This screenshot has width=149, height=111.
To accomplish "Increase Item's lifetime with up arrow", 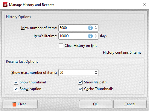I will pos(96,35).
